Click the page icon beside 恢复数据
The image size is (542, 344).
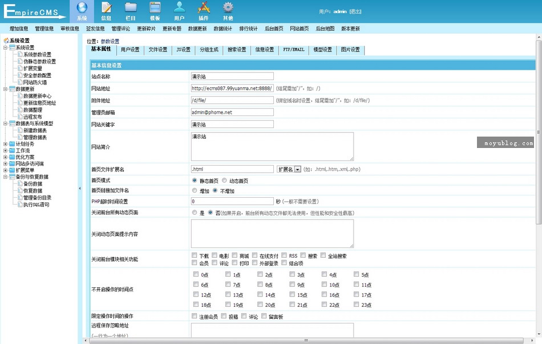20,190
